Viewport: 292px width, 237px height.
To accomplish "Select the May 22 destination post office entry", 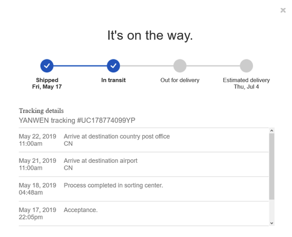I will tap(144, 140).
